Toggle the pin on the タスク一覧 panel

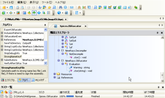[159, 87]
